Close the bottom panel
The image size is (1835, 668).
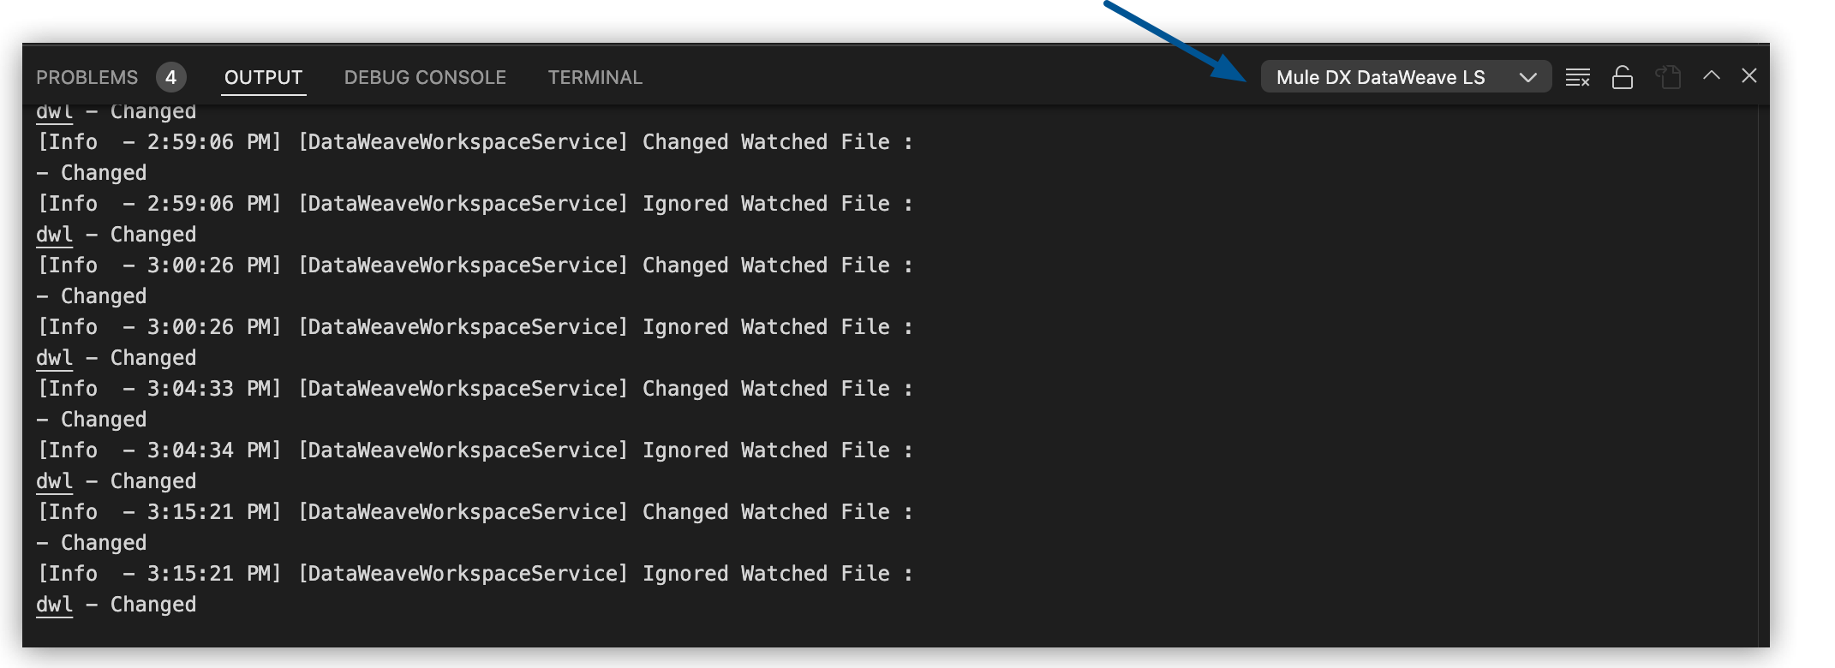click(1748, 76)
